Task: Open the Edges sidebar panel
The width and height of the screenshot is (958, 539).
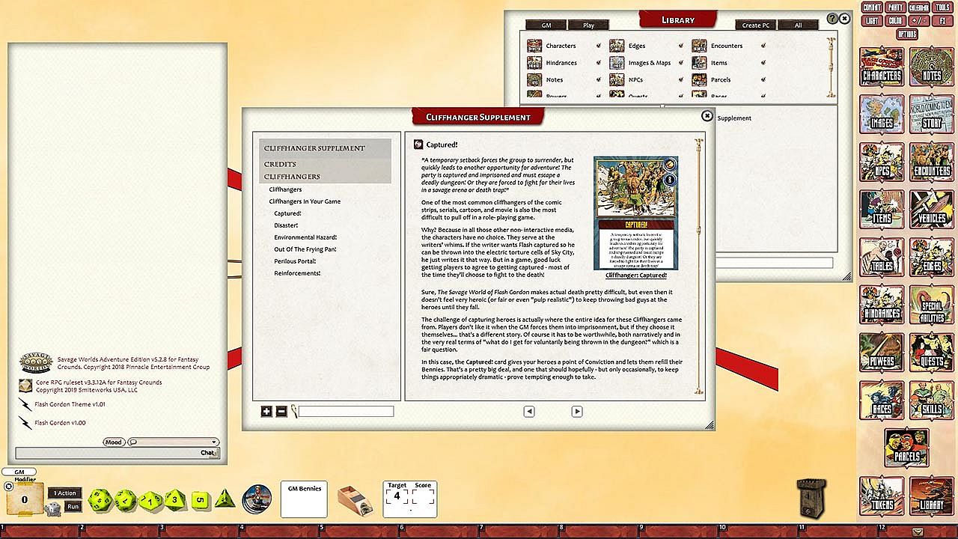Action: (931, 258)
